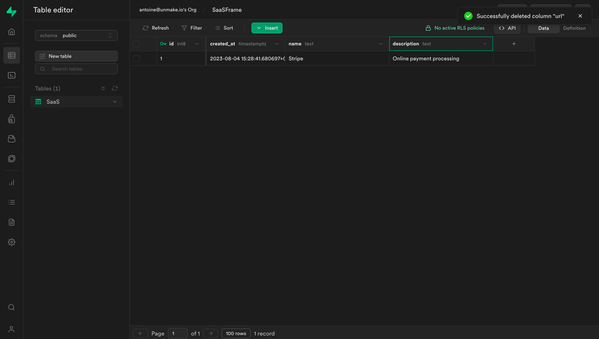Open the Insert dropdown button
The width and height of the screenshot is (599, 339).
pos(267,28)
